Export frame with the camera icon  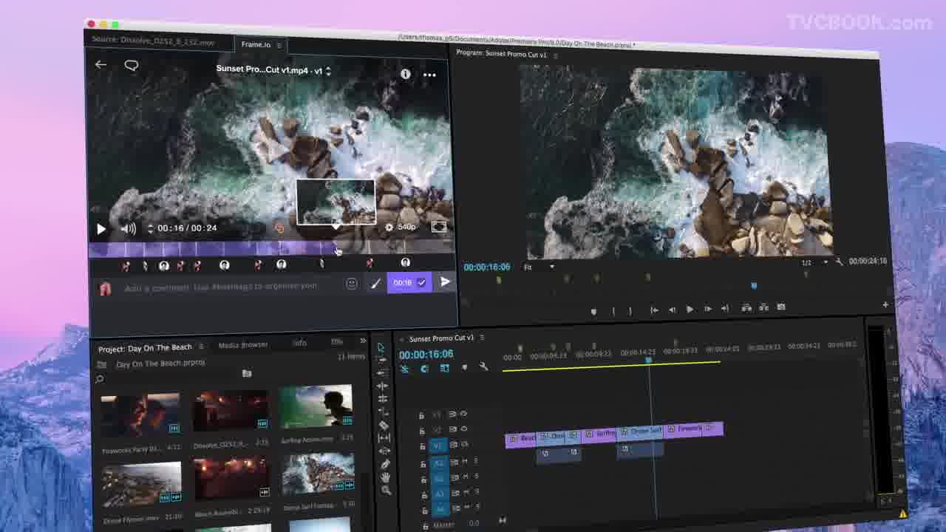[x=781, y=307]
